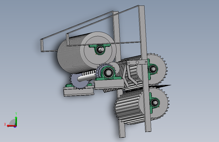Screen dimensions: 219x142
Task: Select the green bearing on the lower-right gear
Action: point(154,103)
